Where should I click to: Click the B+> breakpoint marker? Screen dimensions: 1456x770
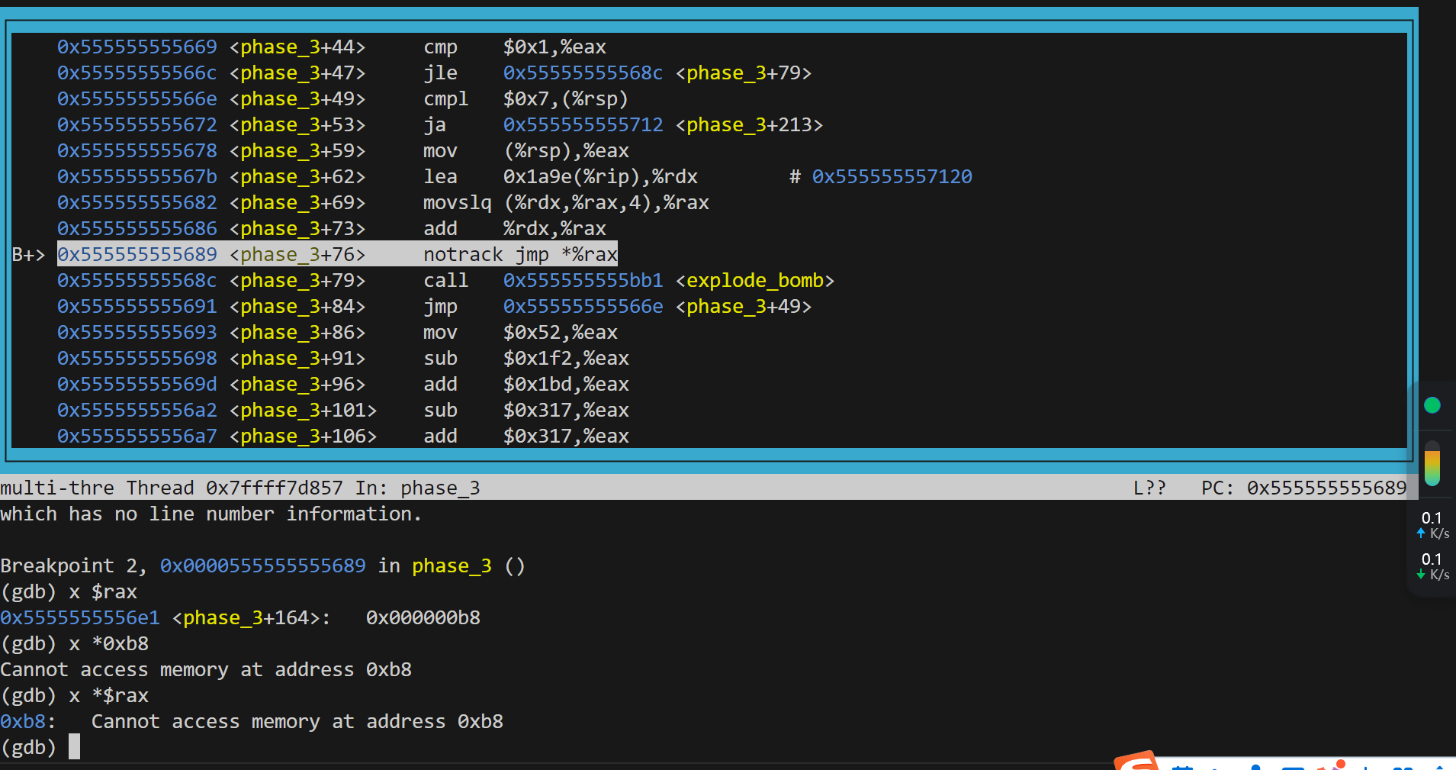click(x=28, y=255)
